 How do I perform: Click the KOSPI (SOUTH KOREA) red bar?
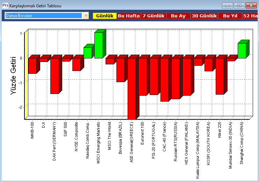209,65
